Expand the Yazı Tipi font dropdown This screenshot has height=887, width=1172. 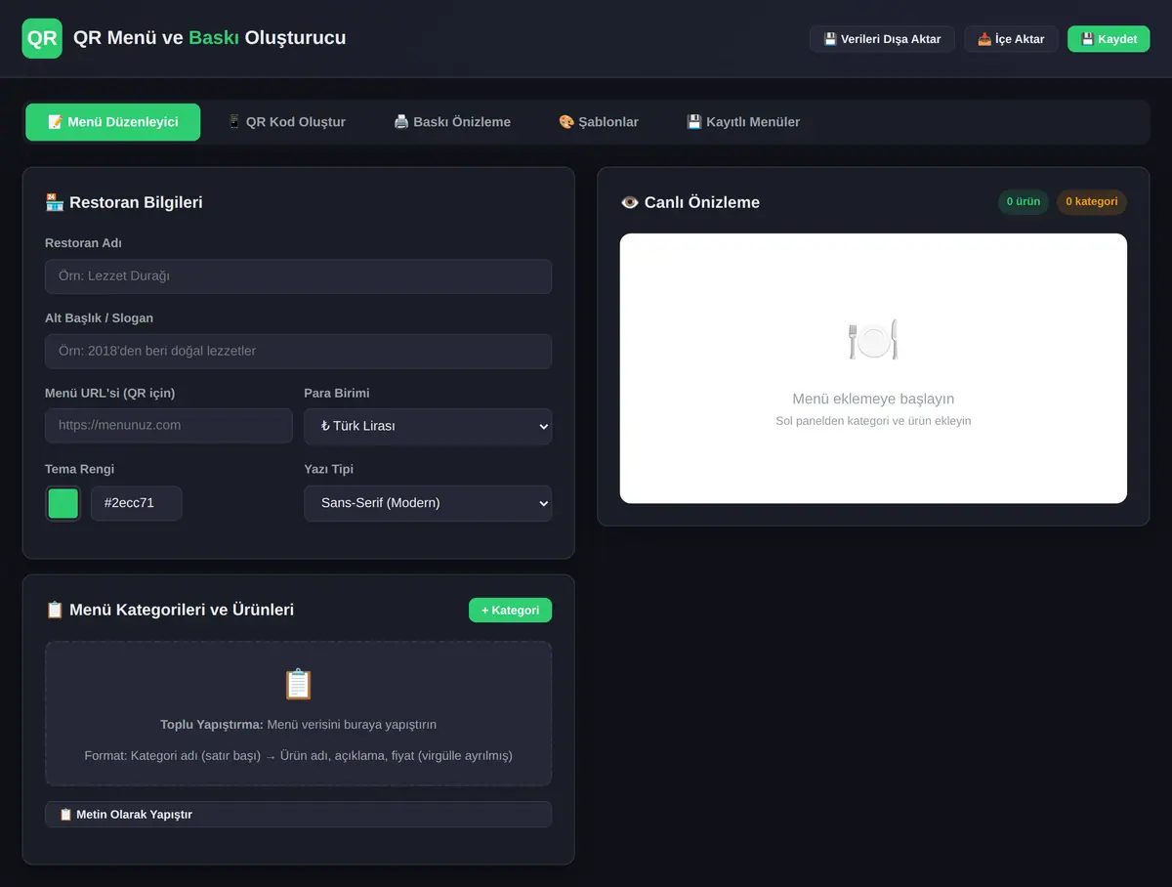pyautogui.click(x=428, y=503)
